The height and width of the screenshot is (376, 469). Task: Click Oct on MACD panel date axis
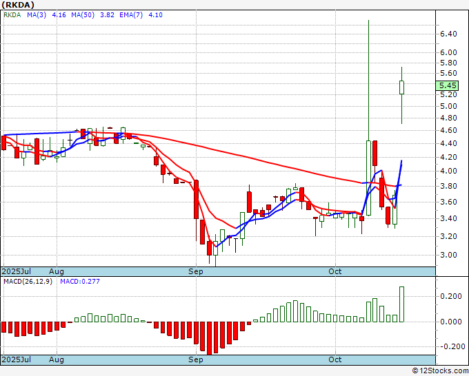tap(335, 359)
